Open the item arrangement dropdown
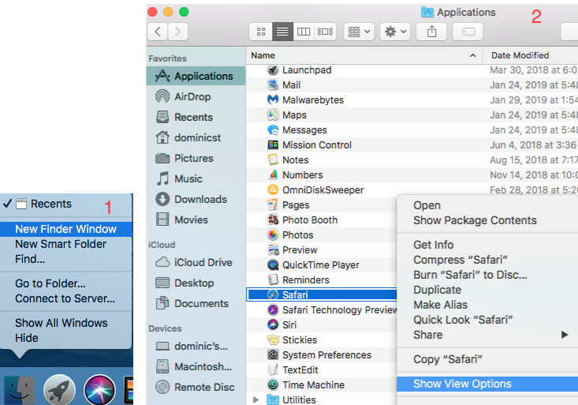This screenshot has height=405, width=578. pos(359,32)
